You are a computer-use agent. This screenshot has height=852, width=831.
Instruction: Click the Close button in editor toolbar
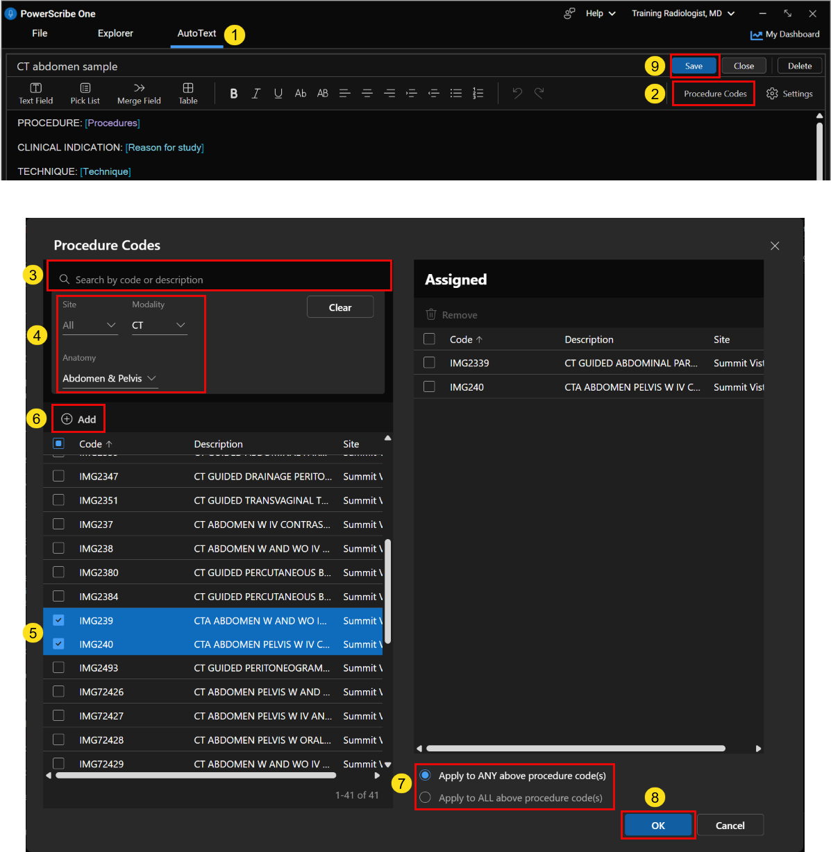[744, 66]
